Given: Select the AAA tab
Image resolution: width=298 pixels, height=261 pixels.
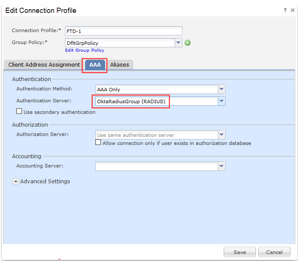Looking at the screenshot, I should pyautogui.click(x=95, y=65).
